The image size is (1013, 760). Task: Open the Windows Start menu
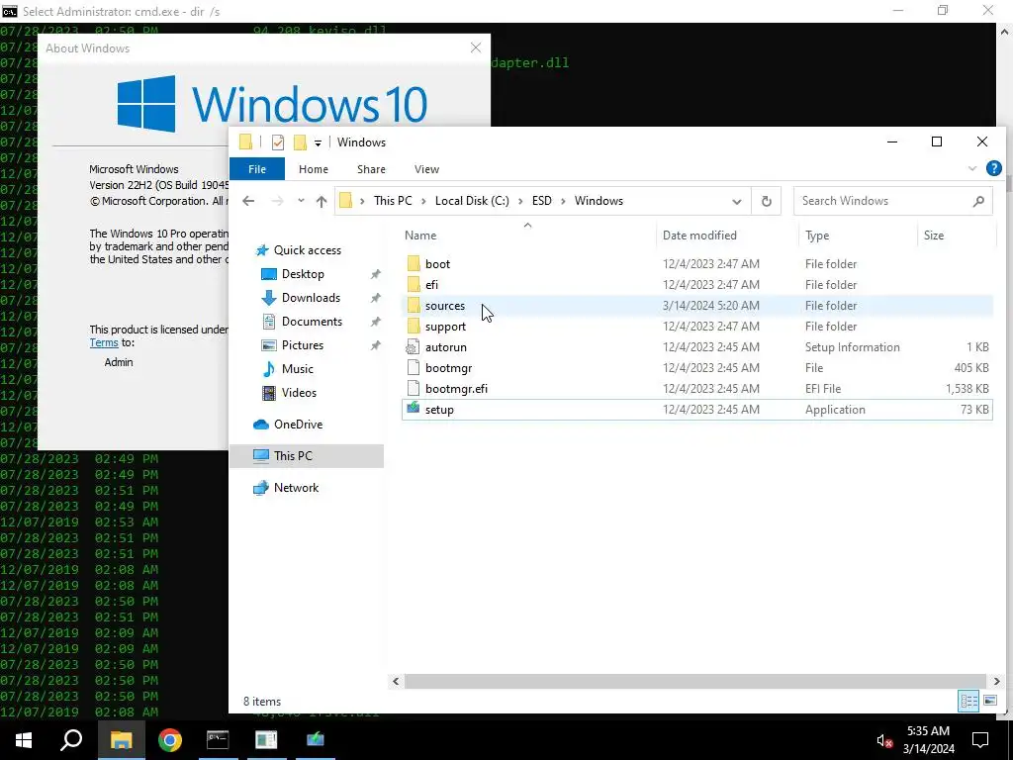pos(24,740)
